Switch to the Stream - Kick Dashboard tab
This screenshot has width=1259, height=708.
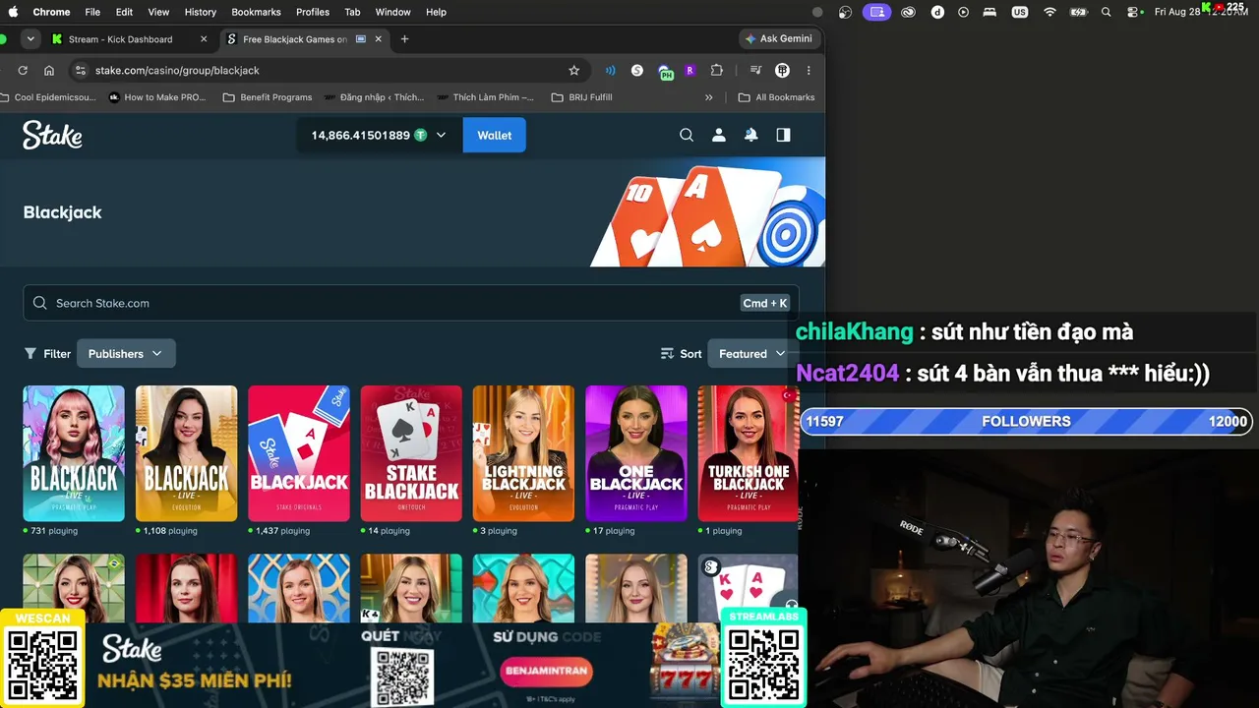tap(128, 39)
